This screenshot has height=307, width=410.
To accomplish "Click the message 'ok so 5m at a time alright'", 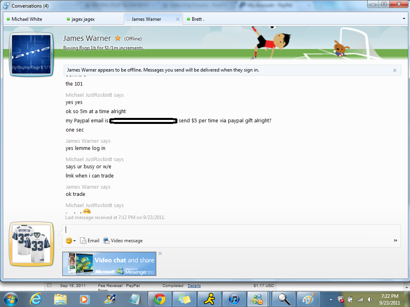I will point(96,112).
